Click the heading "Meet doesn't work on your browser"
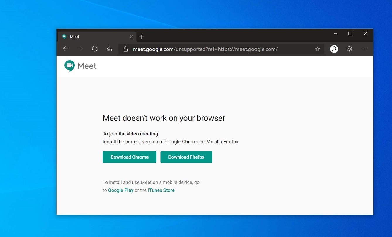This screenshot has width=392, height=237. pos(164,118)
